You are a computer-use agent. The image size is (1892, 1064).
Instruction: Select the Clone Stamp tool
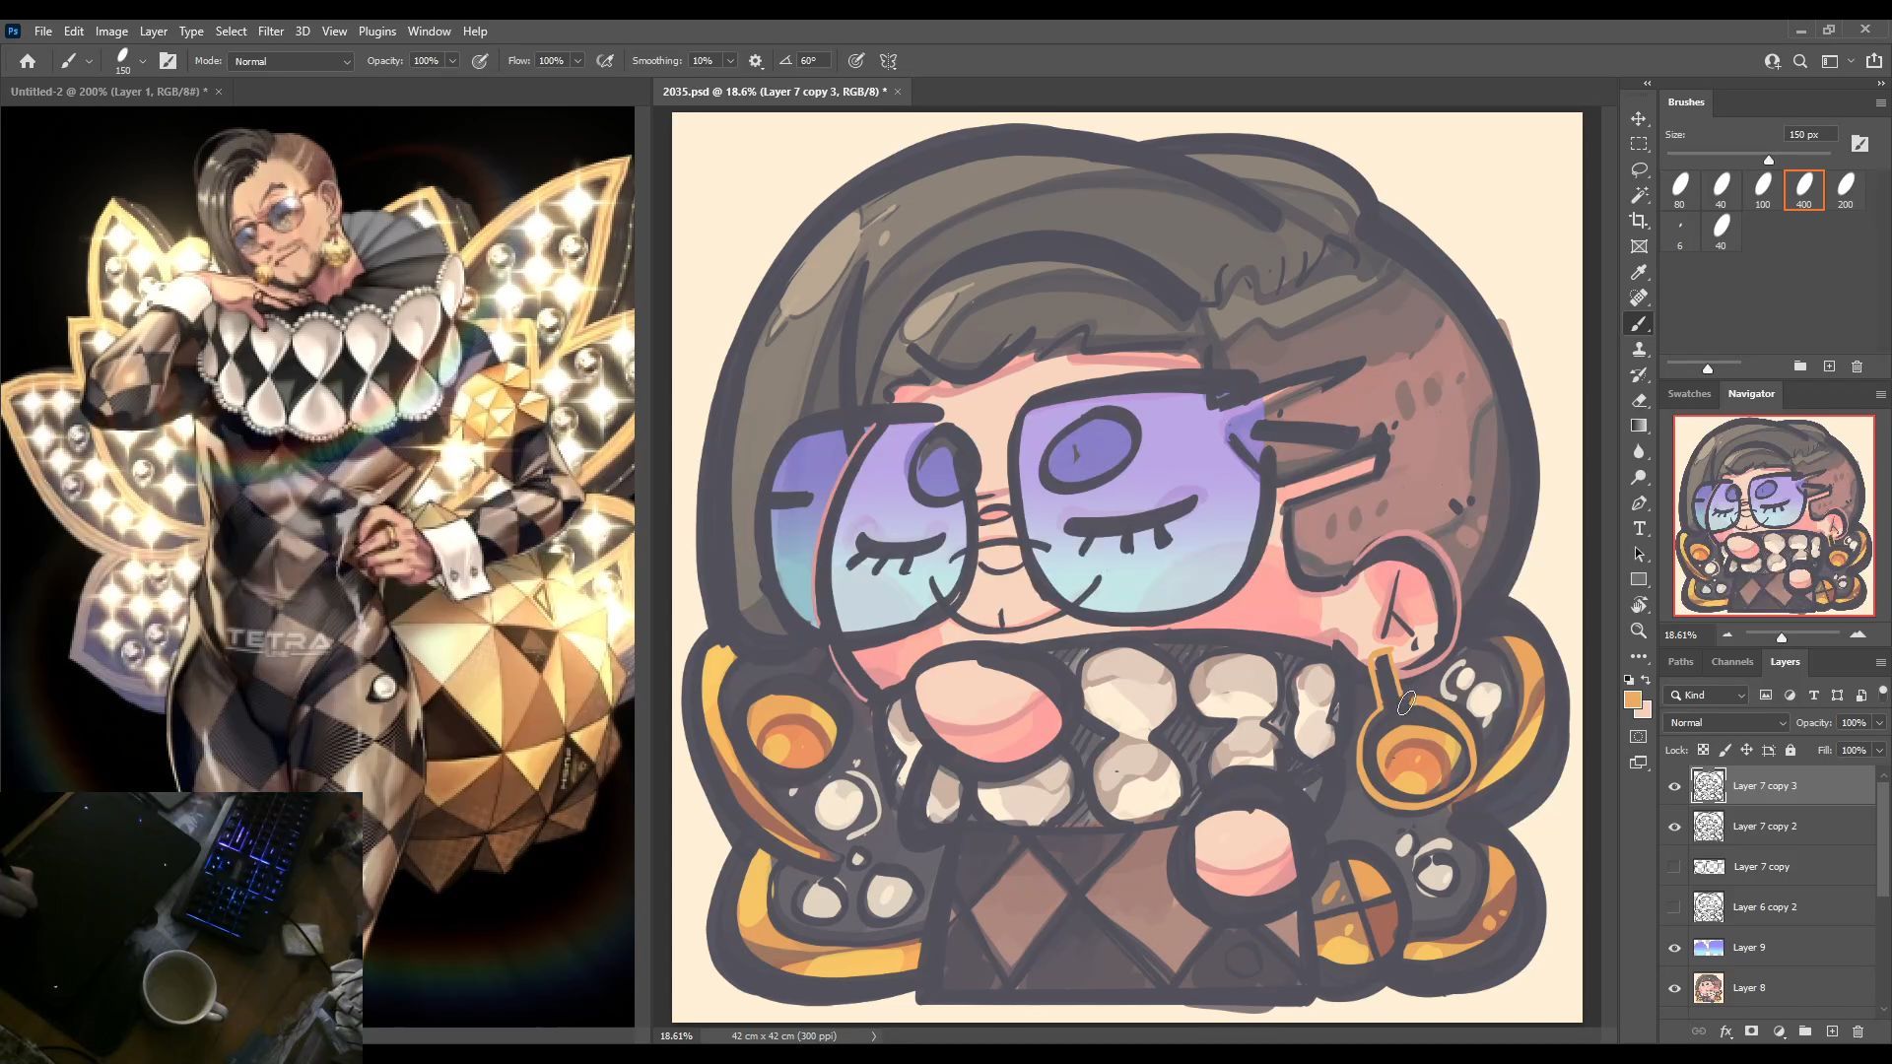(1639, 349)
